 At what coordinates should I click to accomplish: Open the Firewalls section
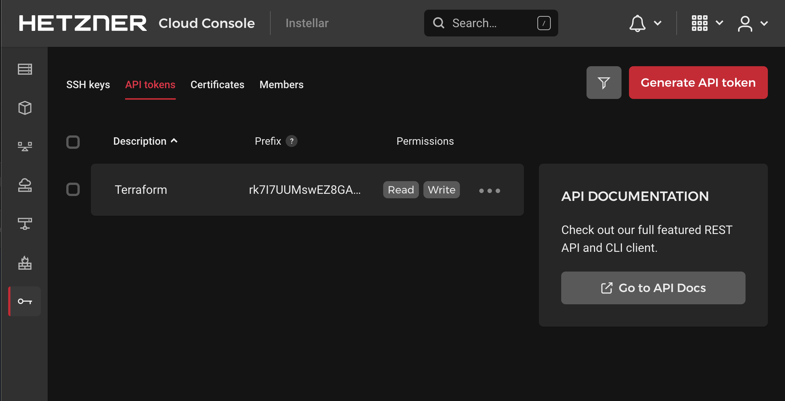click(24, 263)
